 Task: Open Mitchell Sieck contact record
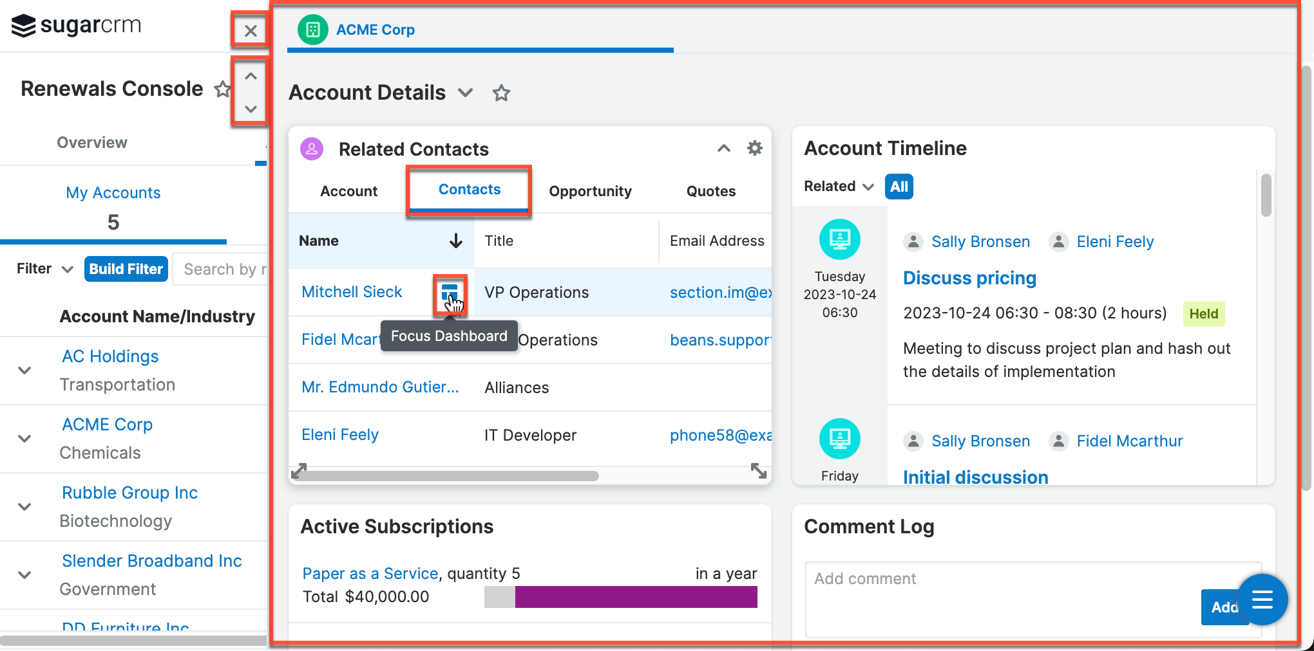pos(352,292)
